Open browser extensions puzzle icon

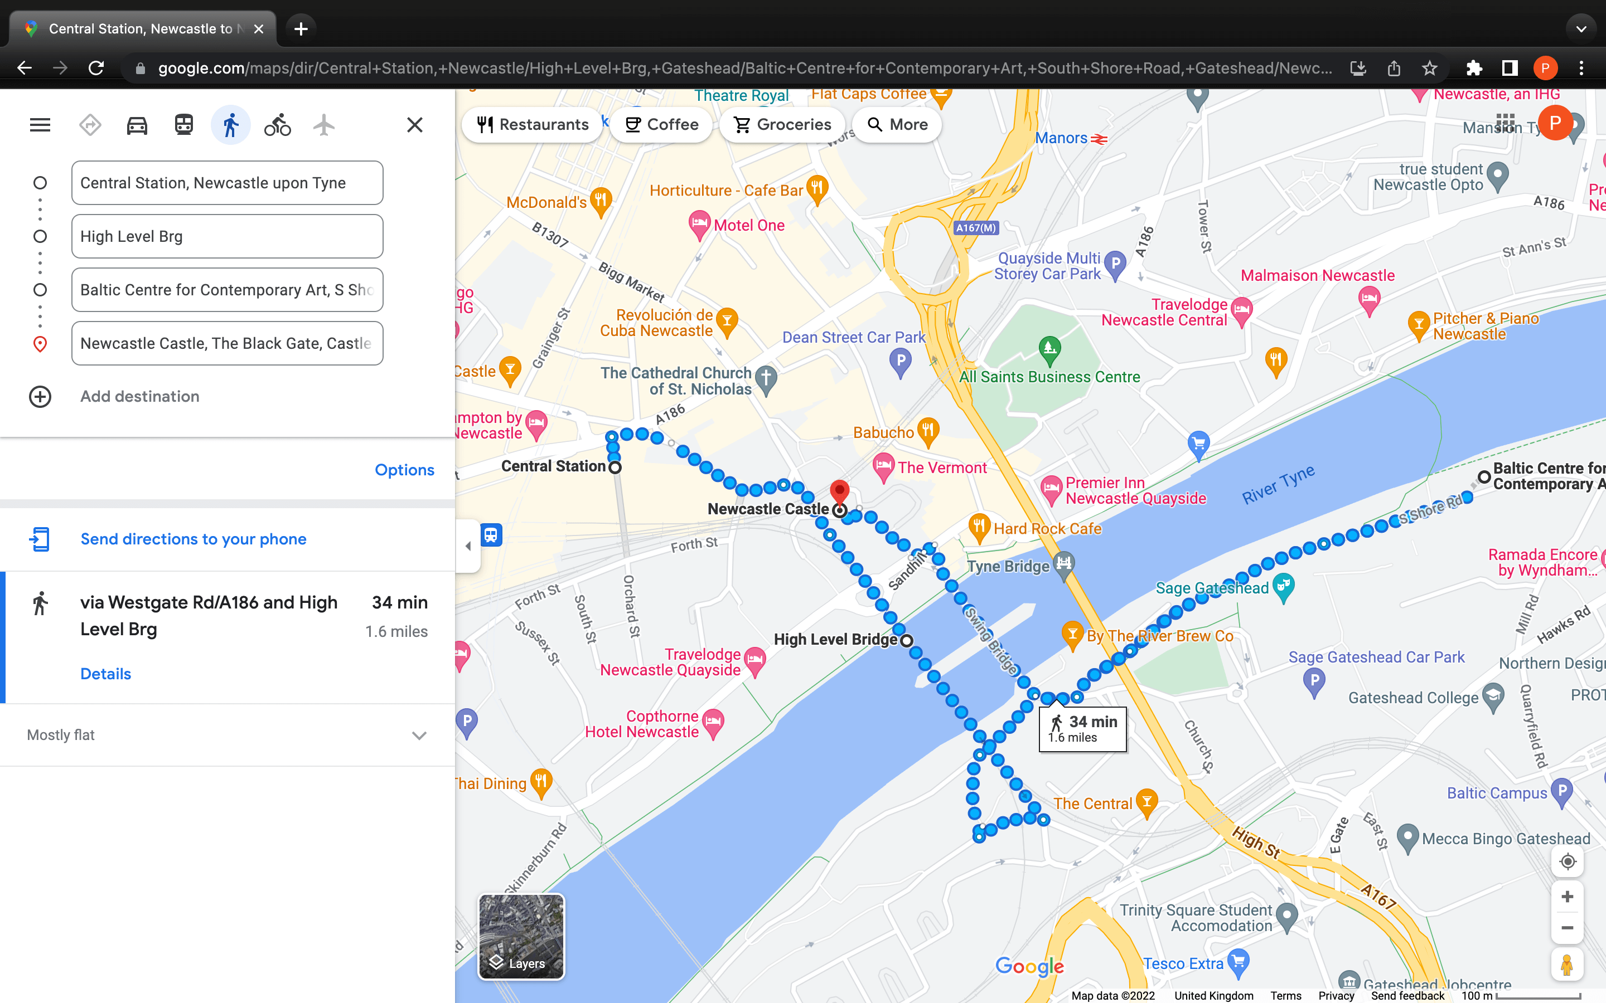coord(1474,67)
